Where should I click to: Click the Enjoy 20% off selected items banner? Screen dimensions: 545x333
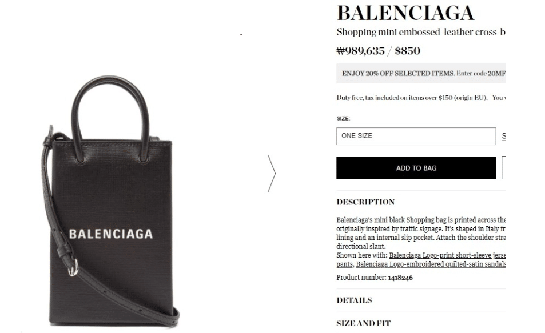point(421,73)
